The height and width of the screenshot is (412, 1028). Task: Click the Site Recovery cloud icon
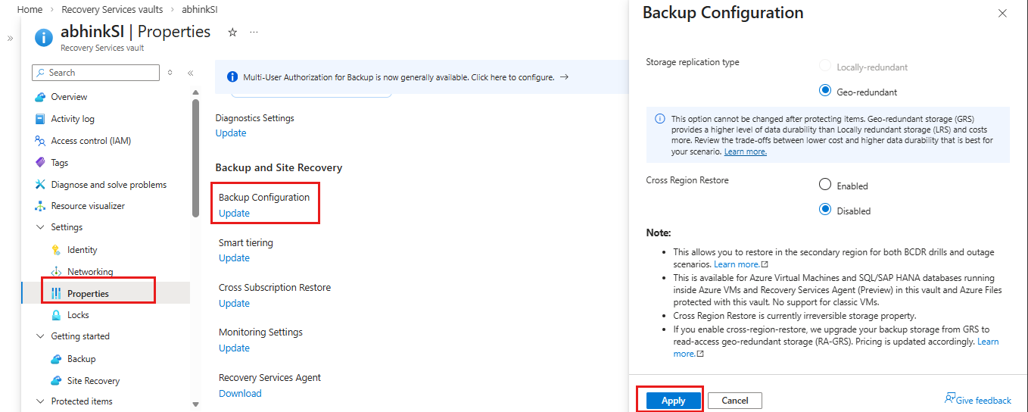click(x=56, y=381)
